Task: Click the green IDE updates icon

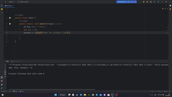Action: [151, 2]
